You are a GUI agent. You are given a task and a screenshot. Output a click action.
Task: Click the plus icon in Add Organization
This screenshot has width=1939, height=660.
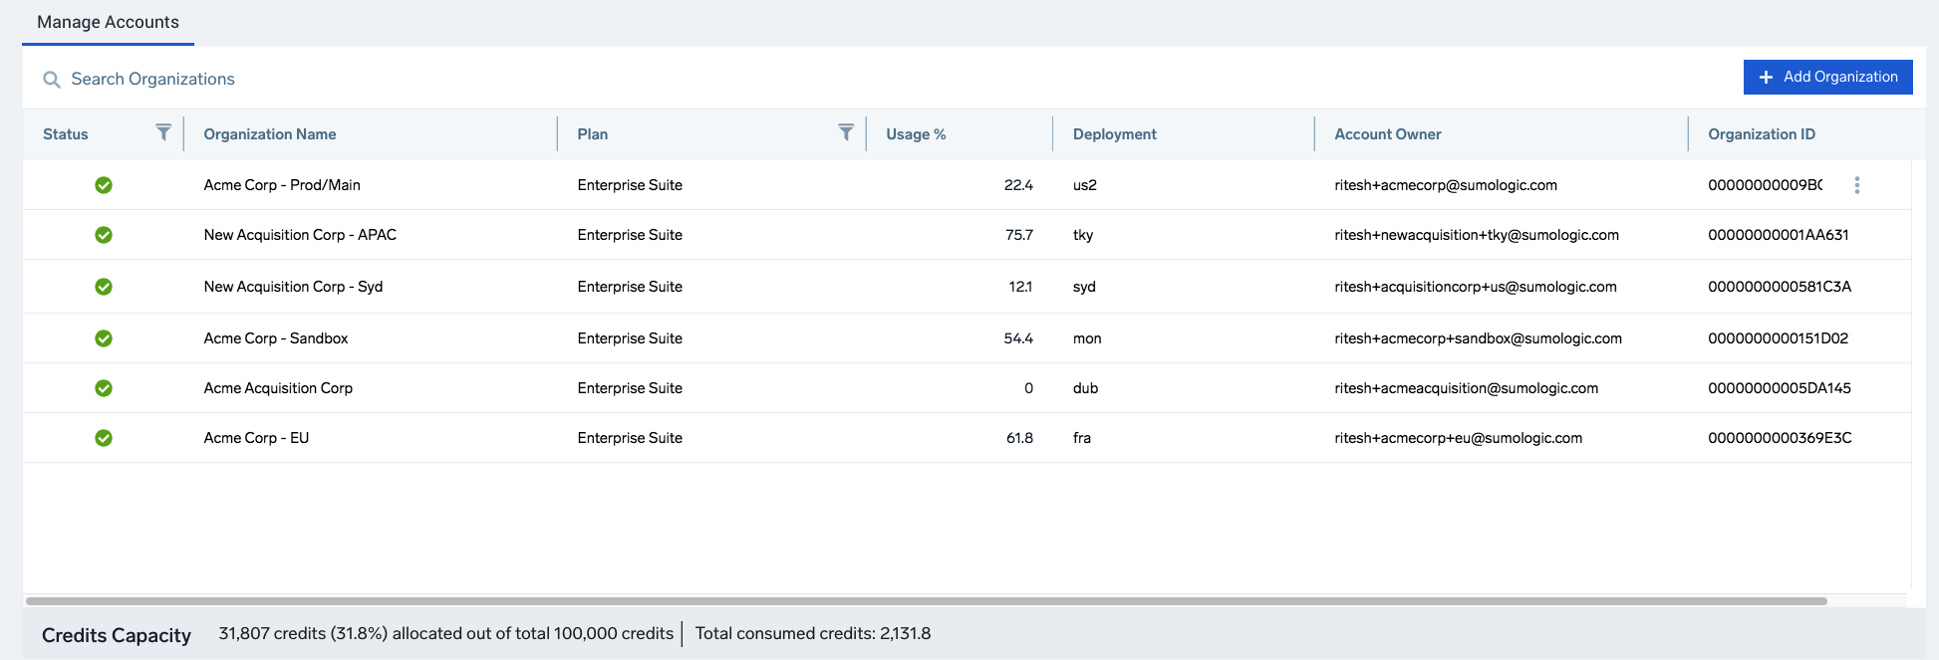[1766, 78]
